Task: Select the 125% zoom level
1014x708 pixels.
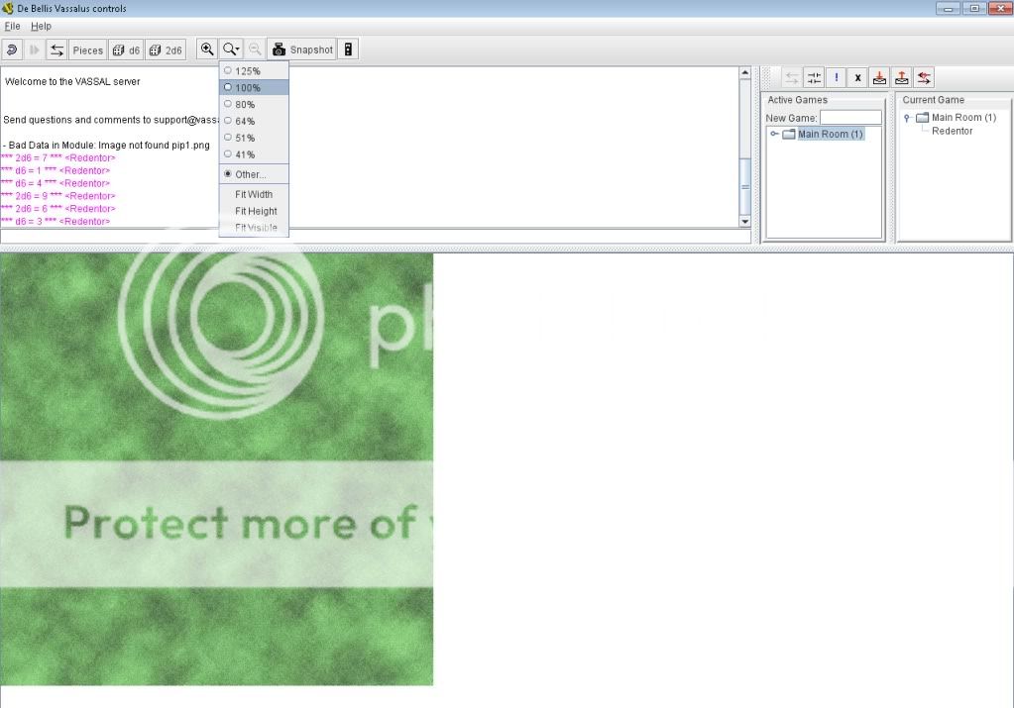Action: click(254, 71)
